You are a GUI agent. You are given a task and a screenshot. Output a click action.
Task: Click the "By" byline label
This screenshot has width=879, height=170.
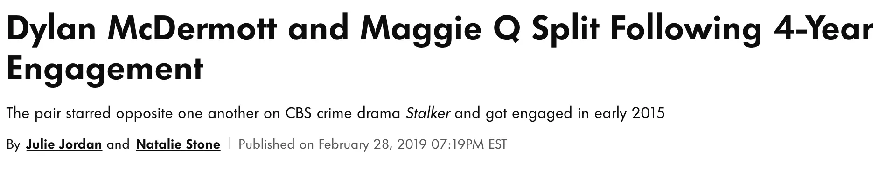tap(14, 145)
